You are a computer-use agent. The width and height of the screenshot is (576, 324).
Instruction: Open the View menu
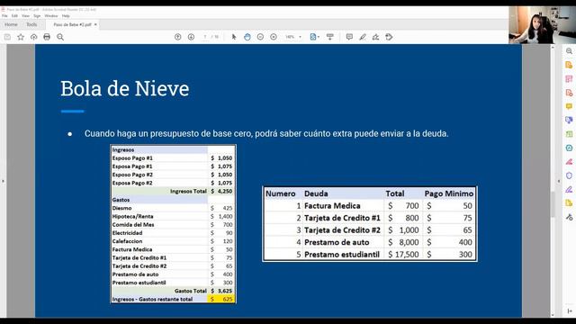click(x=25, y=16)
